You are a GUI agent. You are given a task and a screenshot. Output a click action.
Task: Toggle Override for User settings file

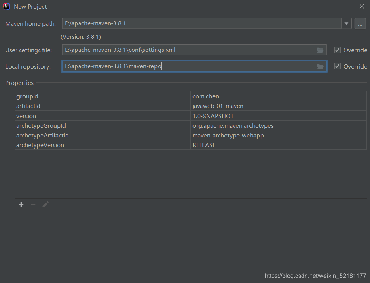pyautogui.click(x=338, y=50)
